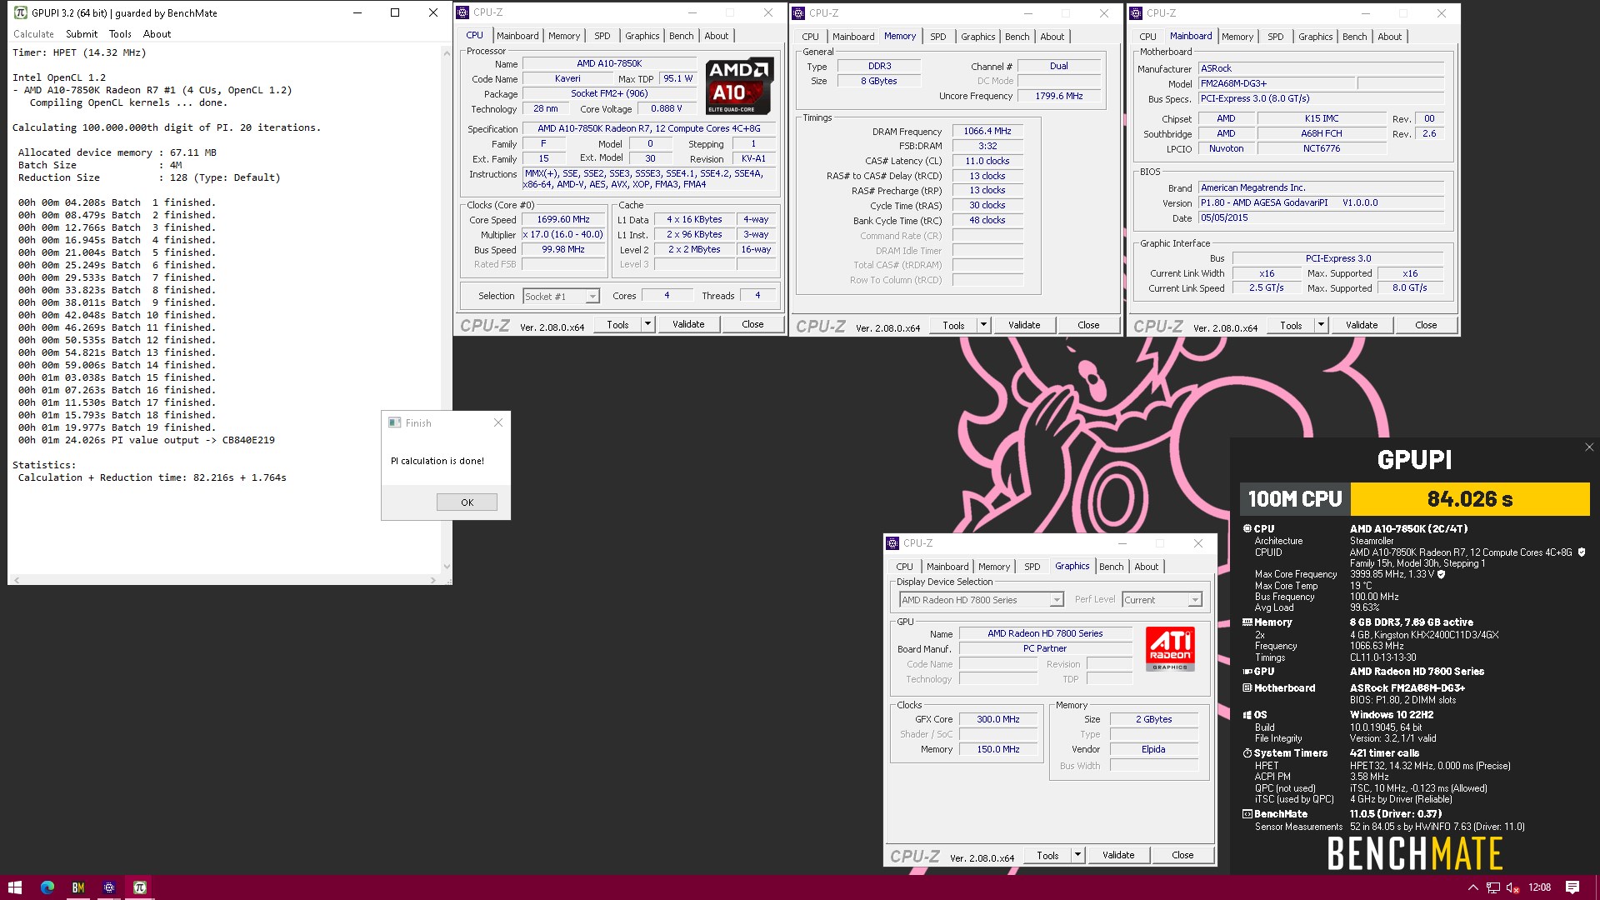
Task: Click Validate in the Memory tab window
Action: (1024, 325)
